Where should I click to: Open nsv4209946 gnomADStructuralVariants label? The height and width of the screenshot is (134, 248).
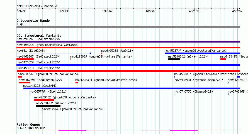click(48, 74)
